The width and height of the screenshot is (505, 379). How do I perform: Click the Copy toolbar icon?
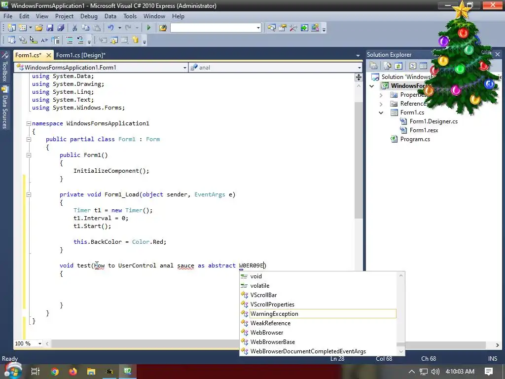coord(86,28)
